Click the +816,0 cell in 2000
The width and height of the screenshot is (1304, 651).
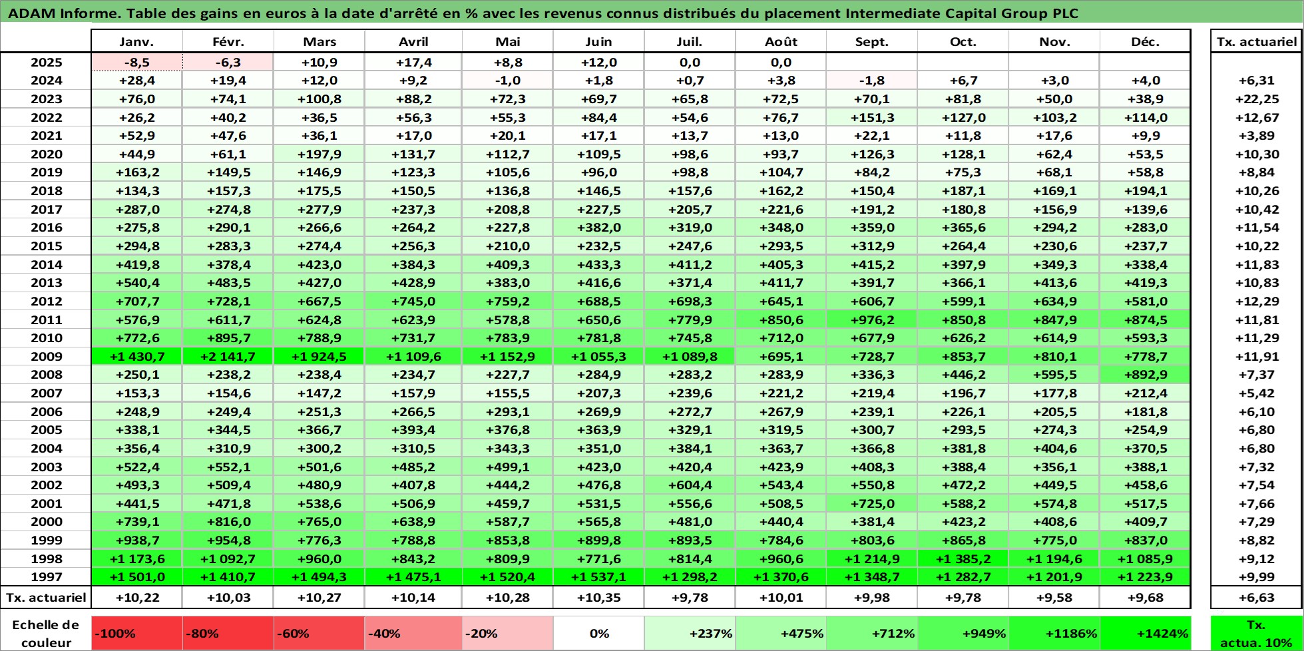pos(228,522)
